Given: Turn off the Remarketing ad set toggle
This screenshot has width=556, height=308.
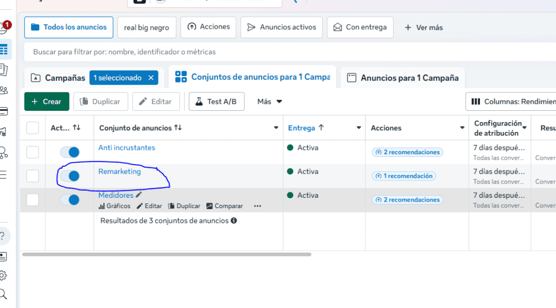Looking at the screenshot, I should pos(70,176).
